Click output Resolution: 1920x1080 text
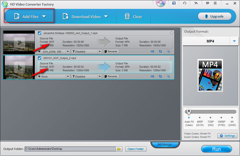 [x=153, y=45]
